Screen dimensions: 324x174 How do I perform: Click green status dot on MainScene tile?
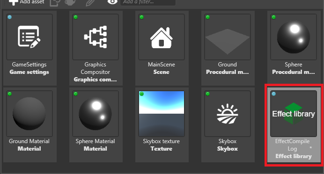pos(141,17)
